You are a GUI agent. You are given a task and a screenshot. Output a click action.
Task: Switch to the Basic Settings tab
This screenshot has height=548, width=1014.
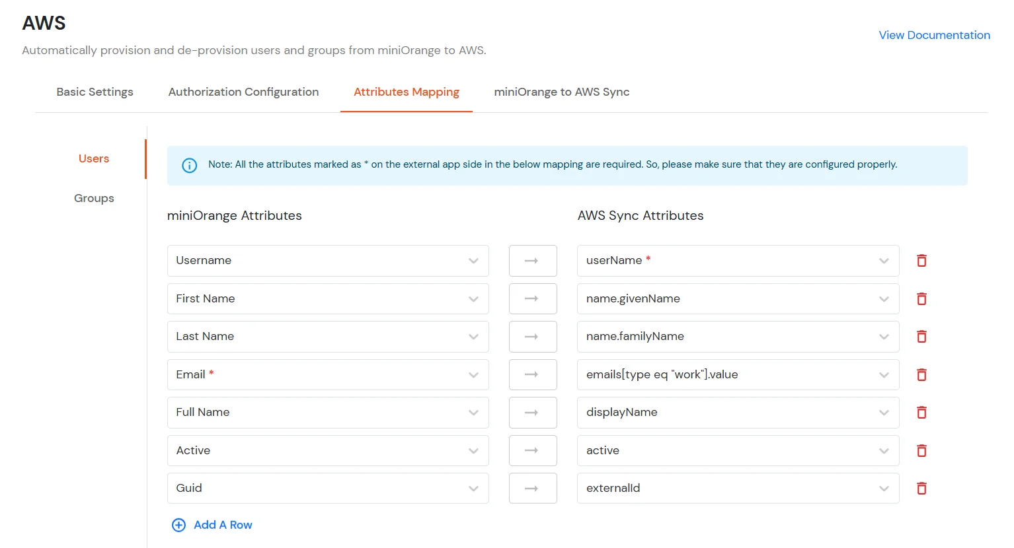tap(95, 92)
